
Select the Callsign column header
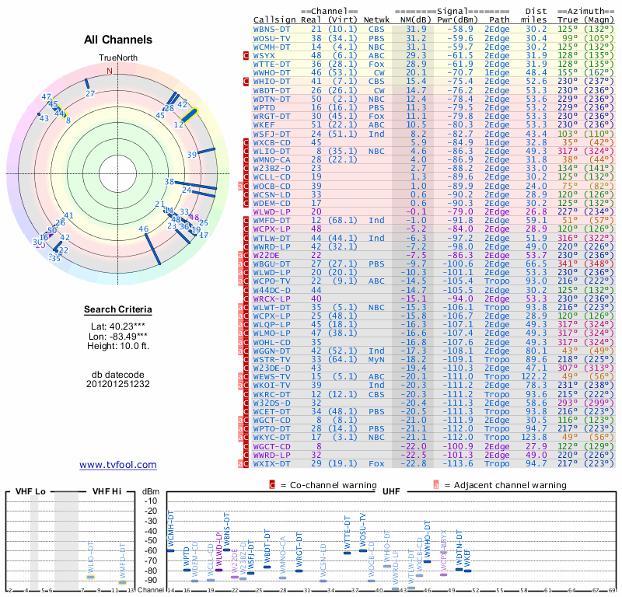click(274, 20)
